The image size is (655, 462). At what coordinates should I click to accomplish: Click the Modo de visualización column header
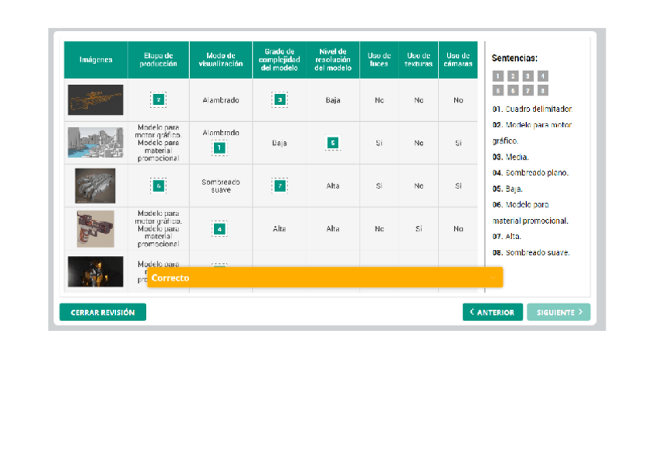point(220,60)
